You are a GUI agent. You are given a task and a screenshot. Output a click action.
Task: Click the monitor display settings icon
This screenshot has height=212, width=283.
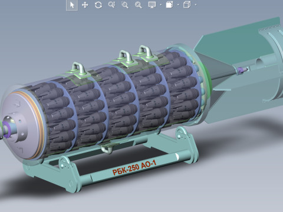point(152,5)
